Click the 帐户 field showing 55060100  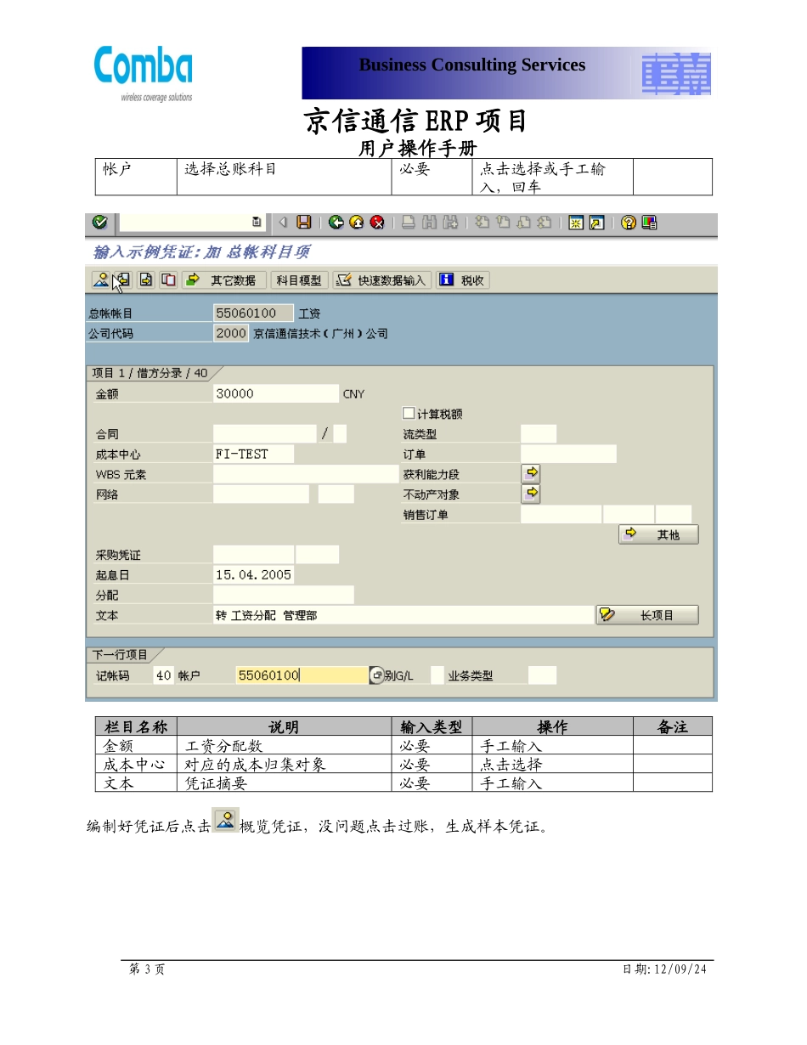[x=302, y=675]
